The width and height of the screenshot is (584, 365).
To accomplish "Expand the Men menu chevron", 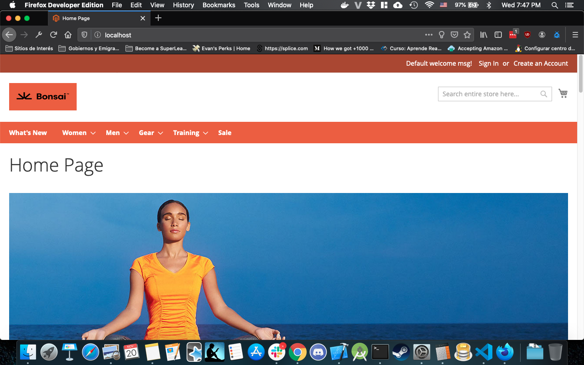I will [126, 133].
